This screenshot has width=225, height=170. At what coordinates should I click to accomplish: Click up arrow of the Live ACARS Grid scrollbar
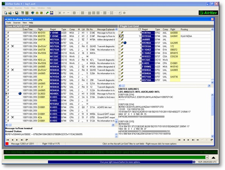(116, 29)
